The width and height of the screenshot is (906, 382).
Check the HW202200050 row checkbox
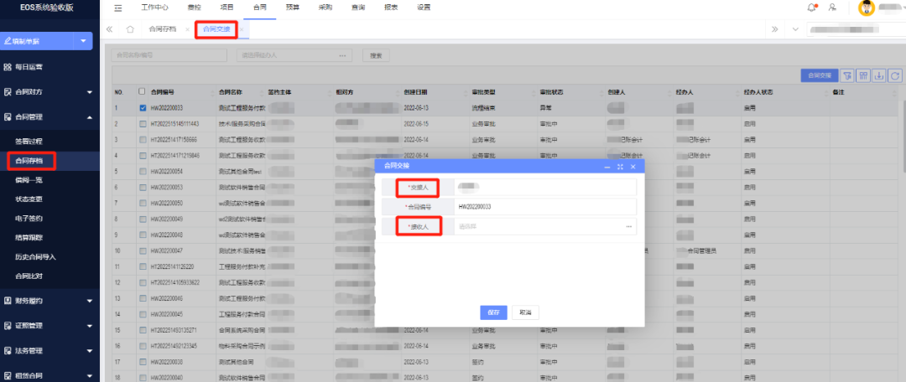coord(142,203)
